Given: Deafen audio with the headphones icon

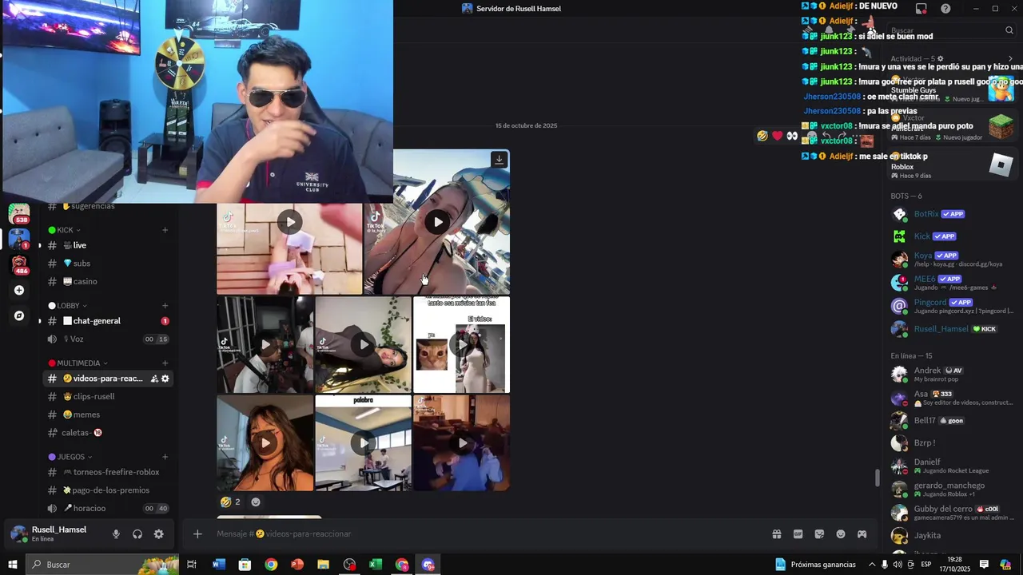Looking at the screenshot, I should click(x=137, y=534).
